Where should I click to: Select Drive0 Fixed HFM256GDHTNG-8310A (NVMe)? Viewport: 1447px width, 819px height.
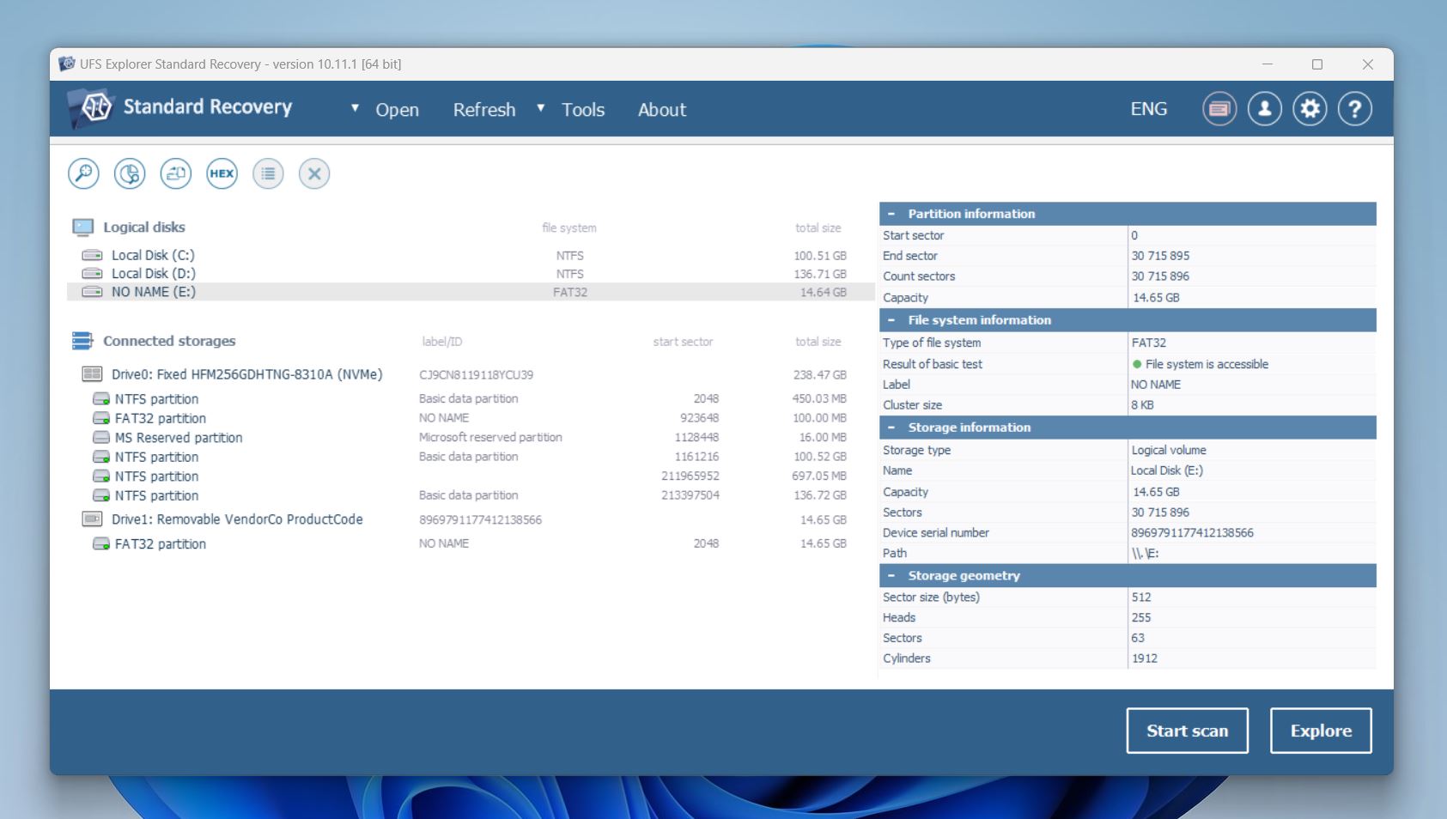pos(471,374)
